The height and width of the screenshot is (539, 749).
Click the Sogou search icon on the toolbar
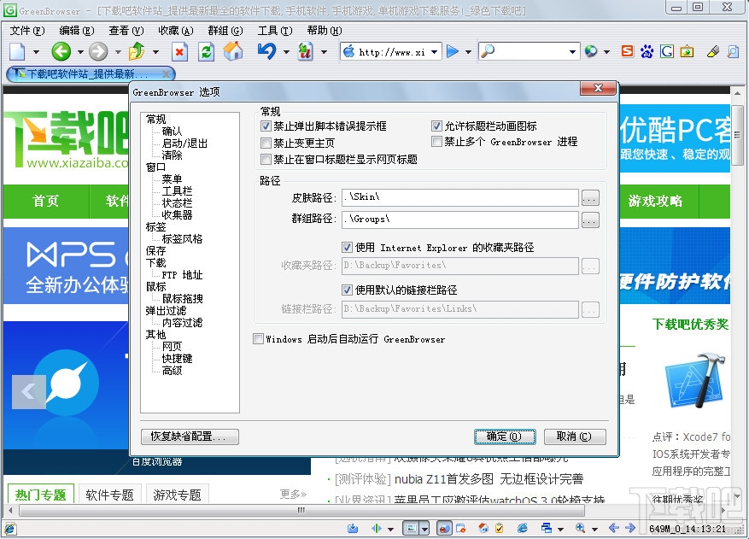pyautogui.click(x=628, y=51)
